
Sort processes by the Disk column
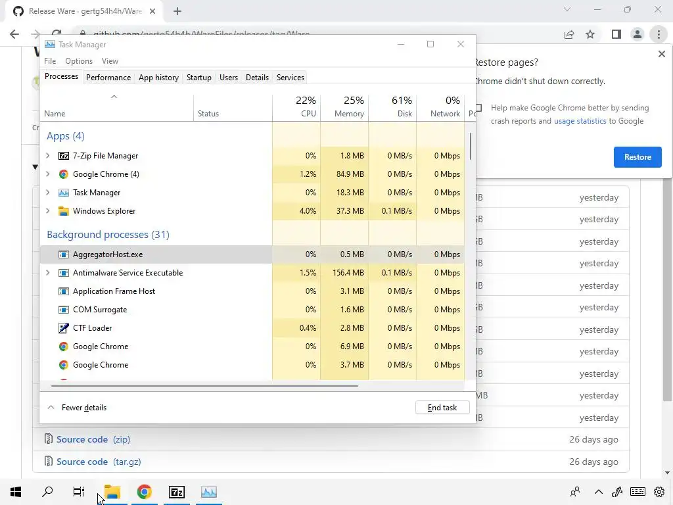point(393,107)
